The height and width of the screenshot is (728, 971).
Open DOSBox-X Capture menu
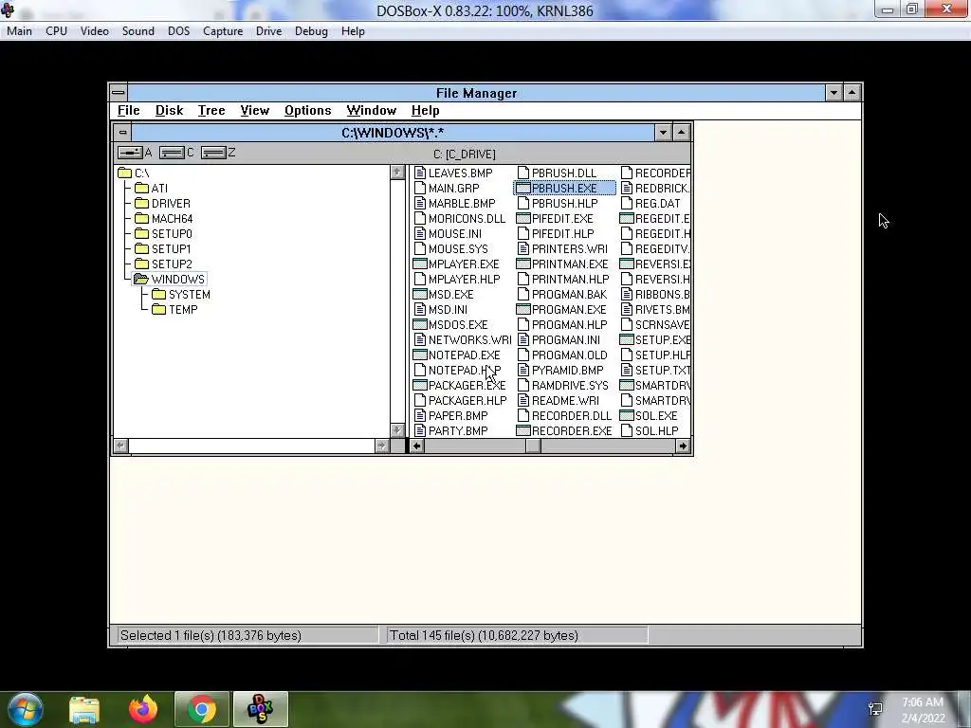point(223,31)
